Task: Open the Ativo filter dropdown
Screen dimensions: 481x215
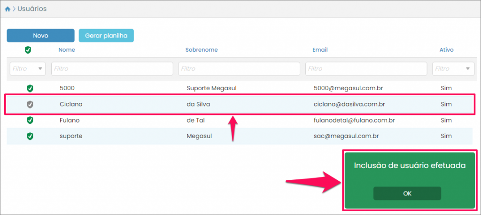Action: tap(453, 69)
